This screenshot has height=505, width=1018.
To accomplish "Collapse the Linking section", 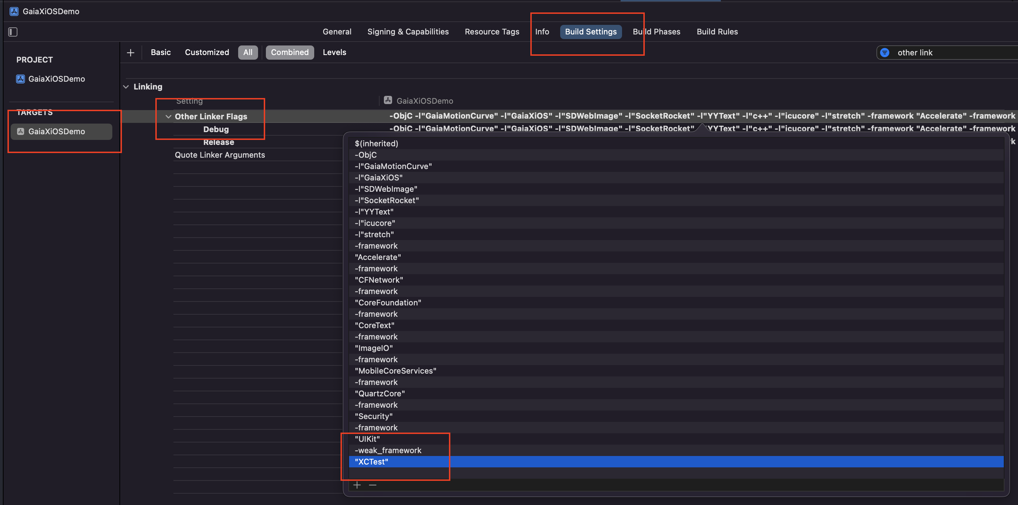I will pos(126,86).
